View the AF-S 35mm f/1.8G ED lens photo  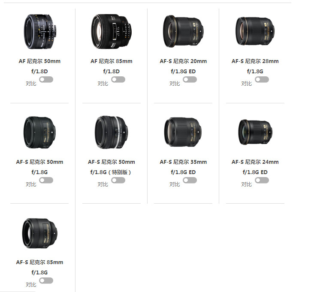pyautogui.click(x=183, y=132)
